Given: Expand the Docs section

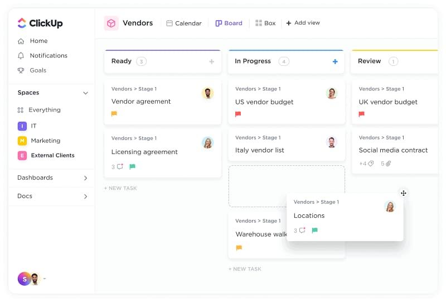Looking at the screenshot, I should tap(85, 196).
